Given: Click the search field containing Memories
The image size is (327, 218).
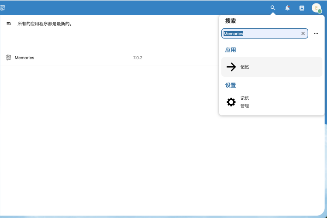Looking at the screenshot, I should (260, 34).
